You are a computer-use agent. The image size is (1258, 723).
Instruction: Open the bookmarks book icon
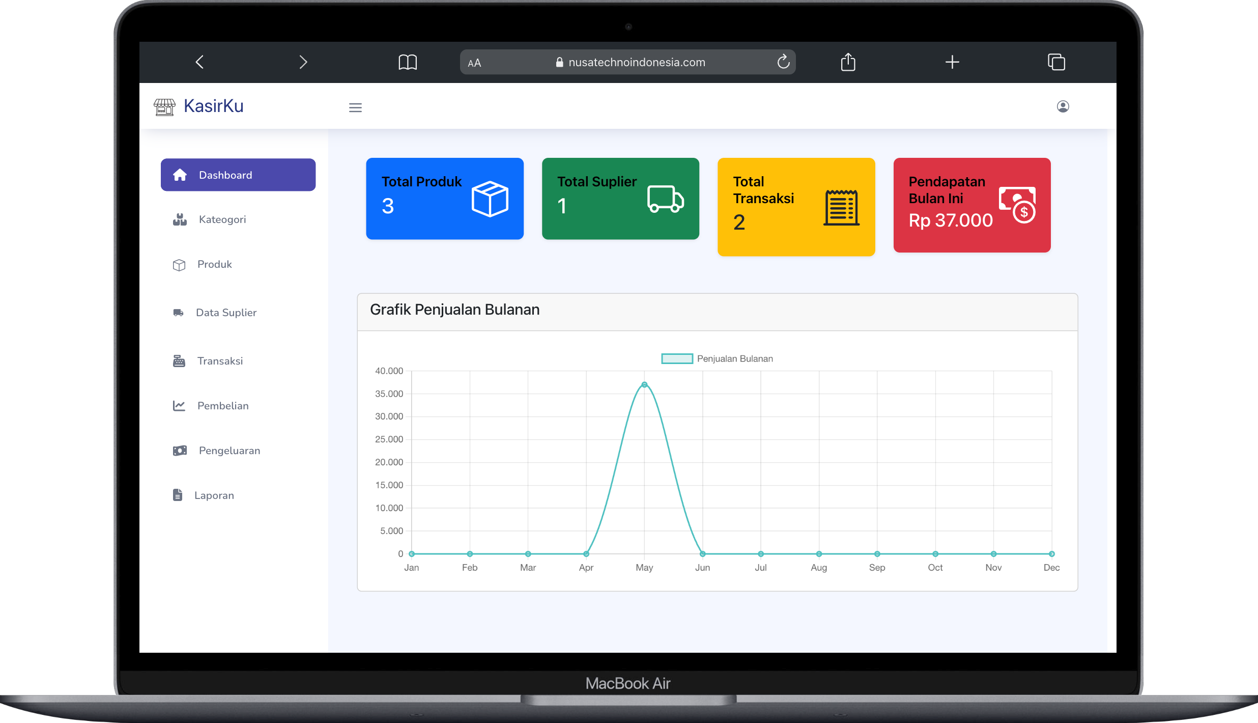point(407,62)
